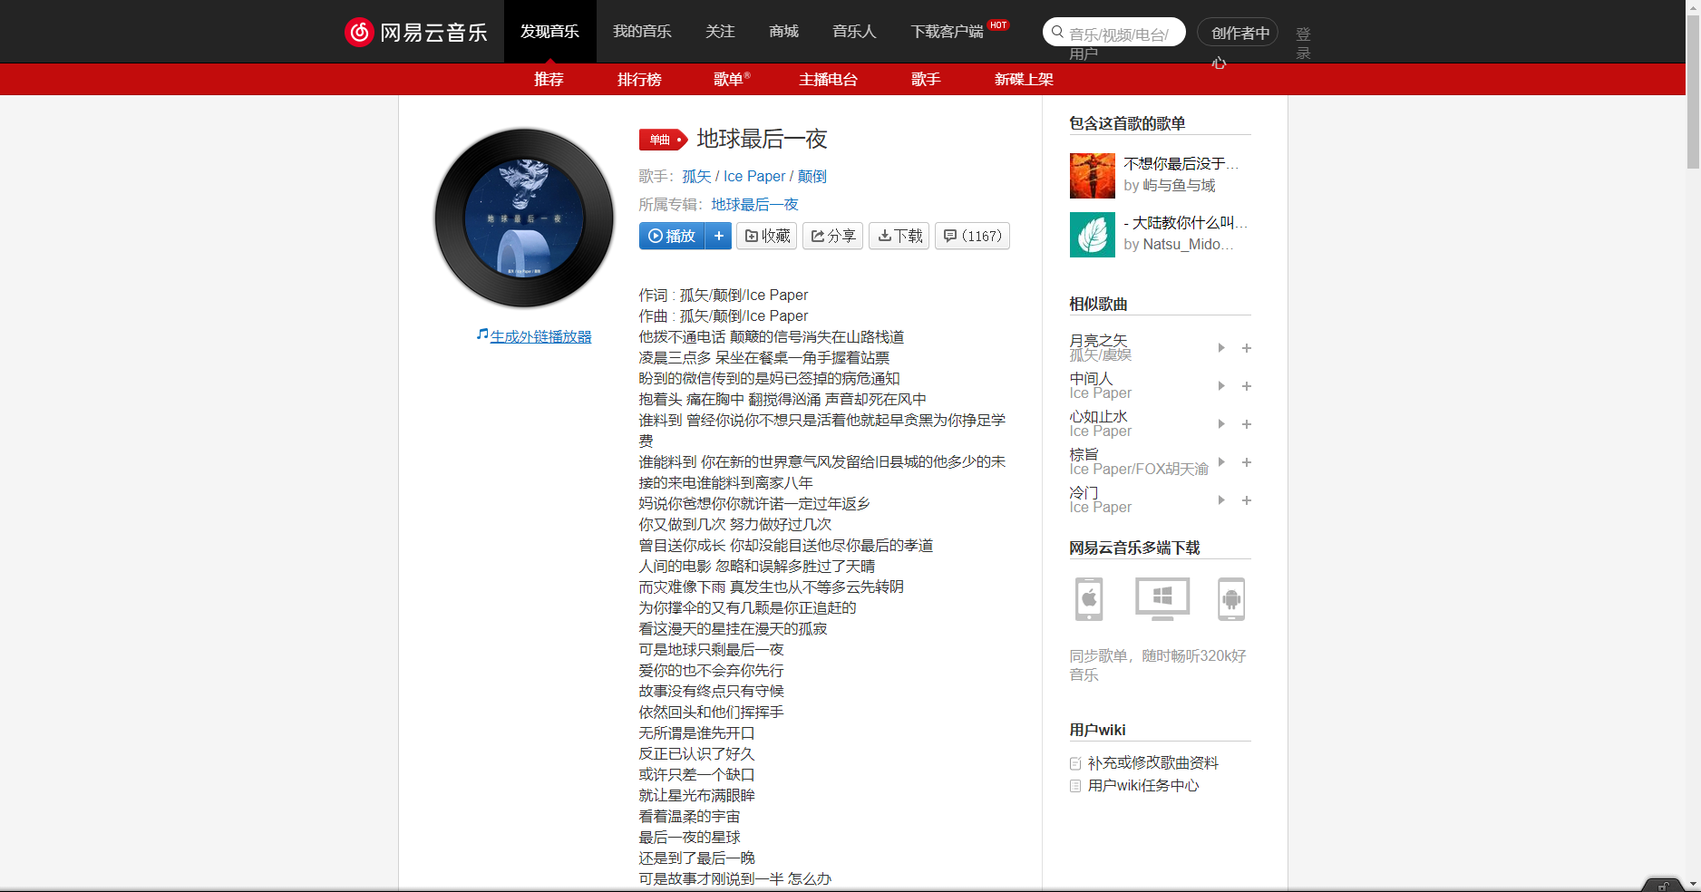Viewport: 1701px width, 892px height.
Task: Click 补充或修改歌曲资料 in 用户wiki
Action: (x=1153, y=762)
